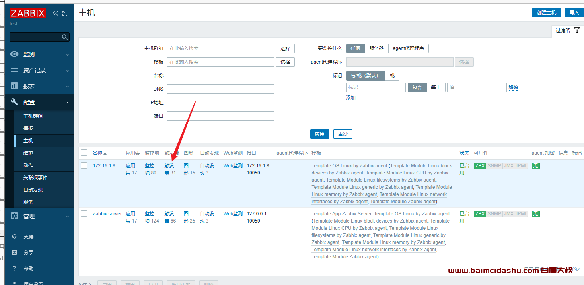Click the question mark icon next to 帮助

[14, 268]
